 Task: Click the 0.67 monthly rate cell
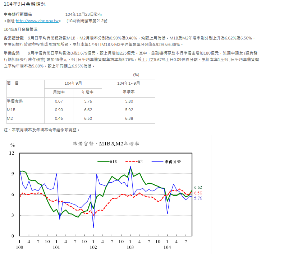59,101
